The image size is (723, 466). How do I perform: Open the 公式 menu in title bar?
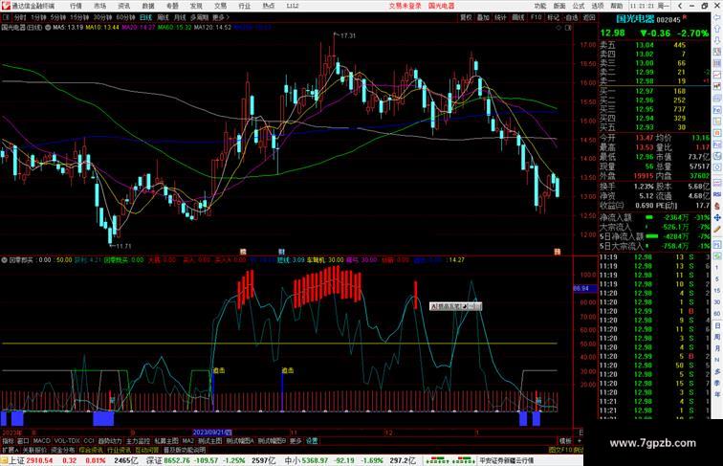coord(579,6)
